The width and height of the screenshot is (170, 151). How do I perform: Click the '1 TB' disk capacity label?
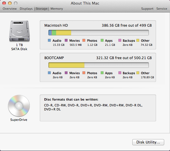point(19,45)
